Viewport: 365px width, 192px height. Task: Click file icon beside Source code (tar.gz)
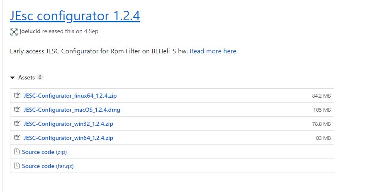tap(17, 166)
